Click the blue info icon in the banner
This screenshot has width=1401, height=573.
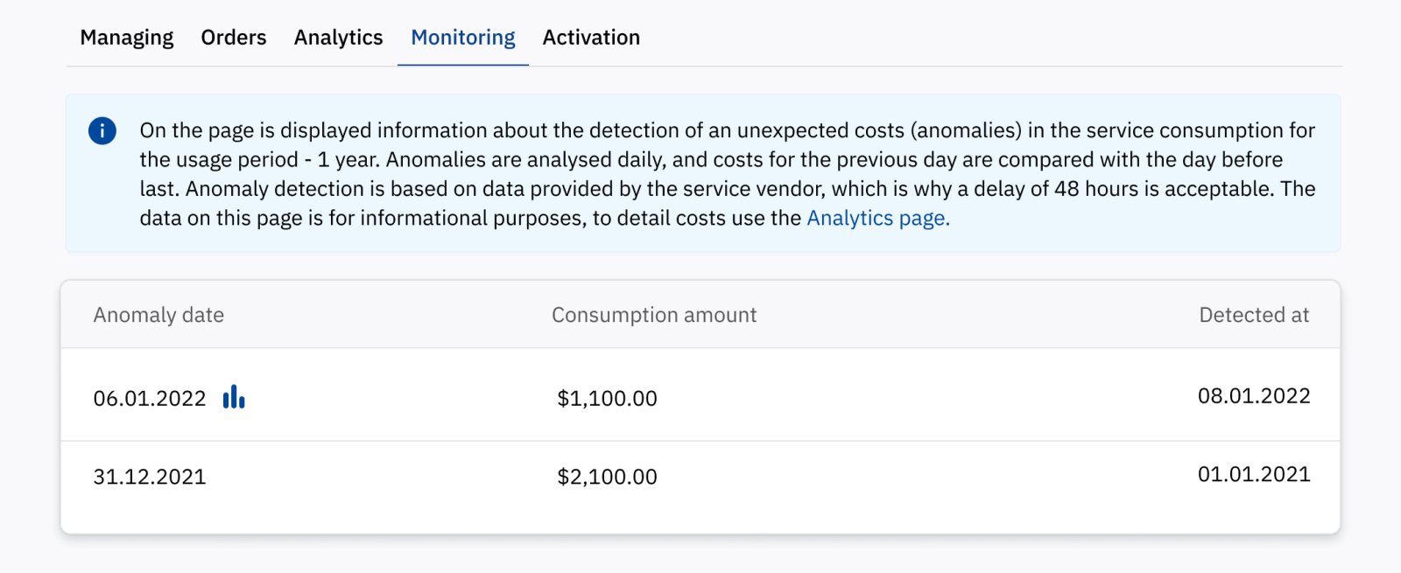tap(102, 131)
